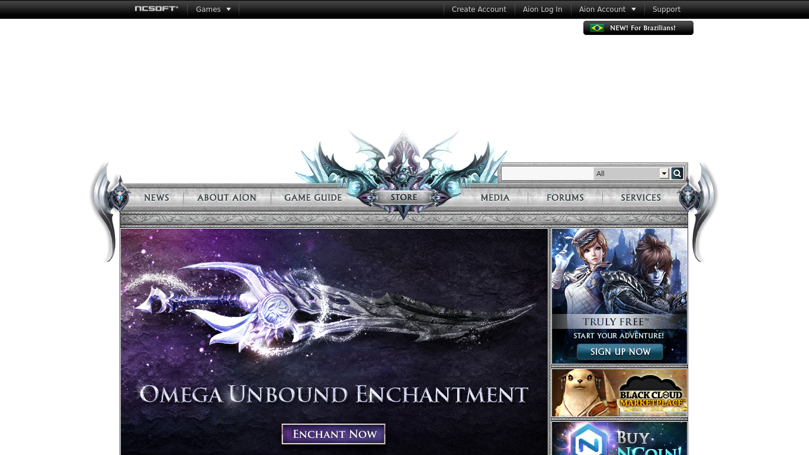Image resolution: width=809 pixels, height=455 pixels.
Task: Click the NCSOFT logo
Action: tap(156, 9)
